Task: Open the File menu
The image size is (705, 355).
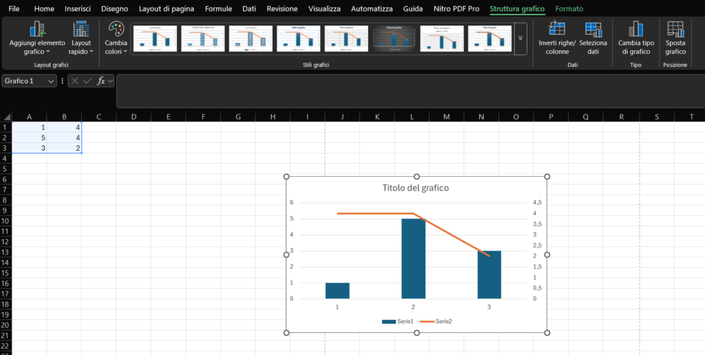Action: (14, 9)
